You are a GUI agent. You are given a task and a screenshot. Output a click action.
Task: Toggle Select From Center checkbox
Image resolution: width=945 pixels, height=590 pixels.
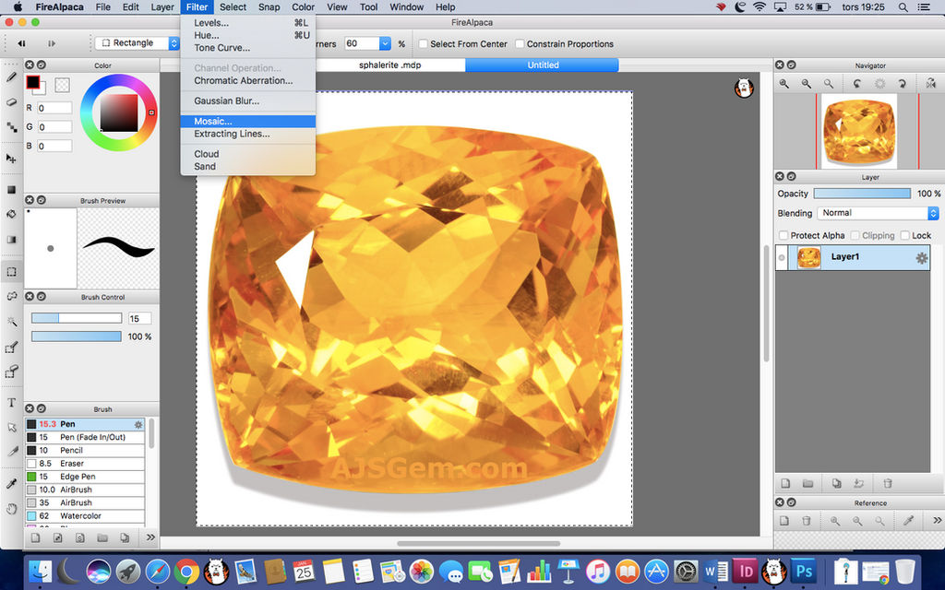pos(423,44)
